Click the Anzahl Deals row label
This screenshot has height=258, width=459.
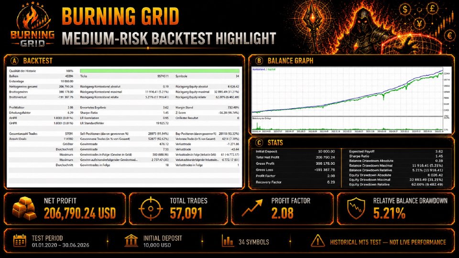tap(18, 139)
